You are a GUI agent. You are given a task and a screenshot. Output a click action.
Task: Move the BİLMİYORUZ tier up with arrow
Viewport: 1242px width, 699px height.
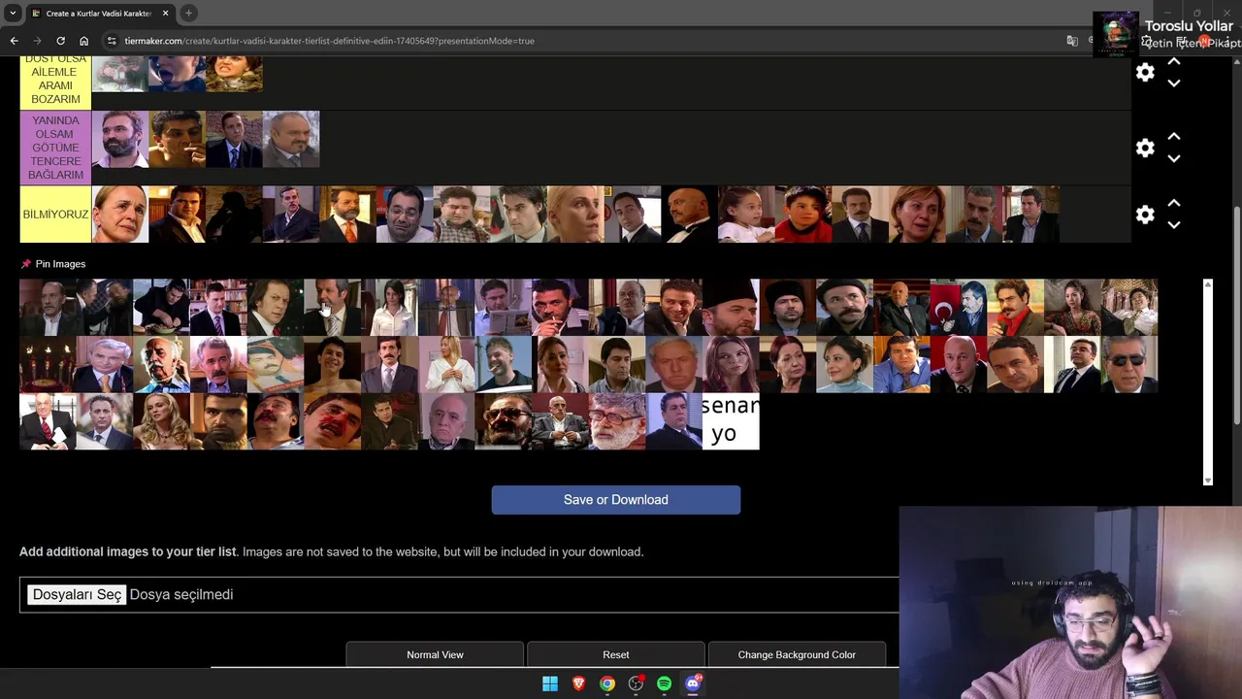[x=1173, y=203]
